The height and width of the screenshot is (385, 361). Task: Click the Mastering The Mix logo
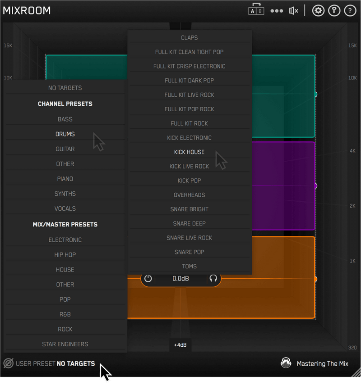[x=286, y=363]
